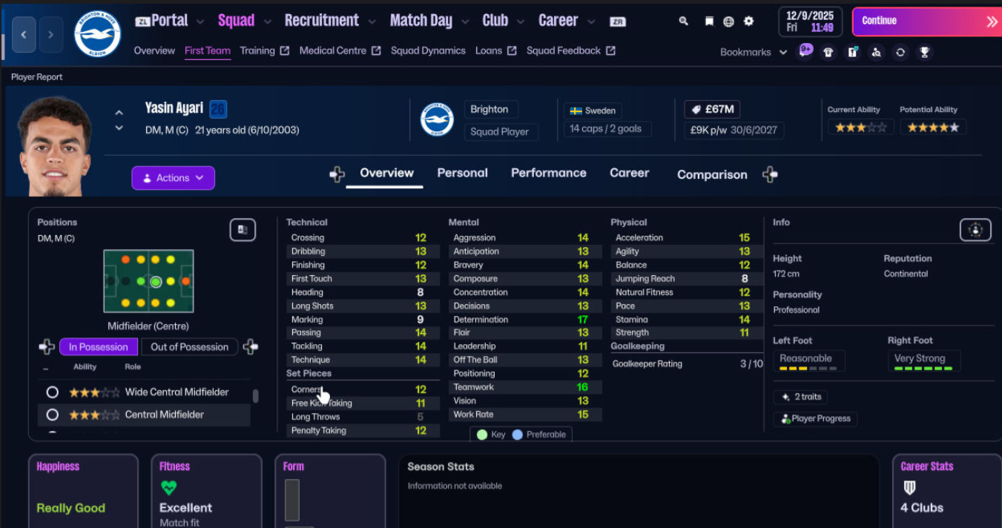Open the Player Progress button
The width and height of the screenshot is (1002, 528).
pyautogui.click(x=815, y=418)
